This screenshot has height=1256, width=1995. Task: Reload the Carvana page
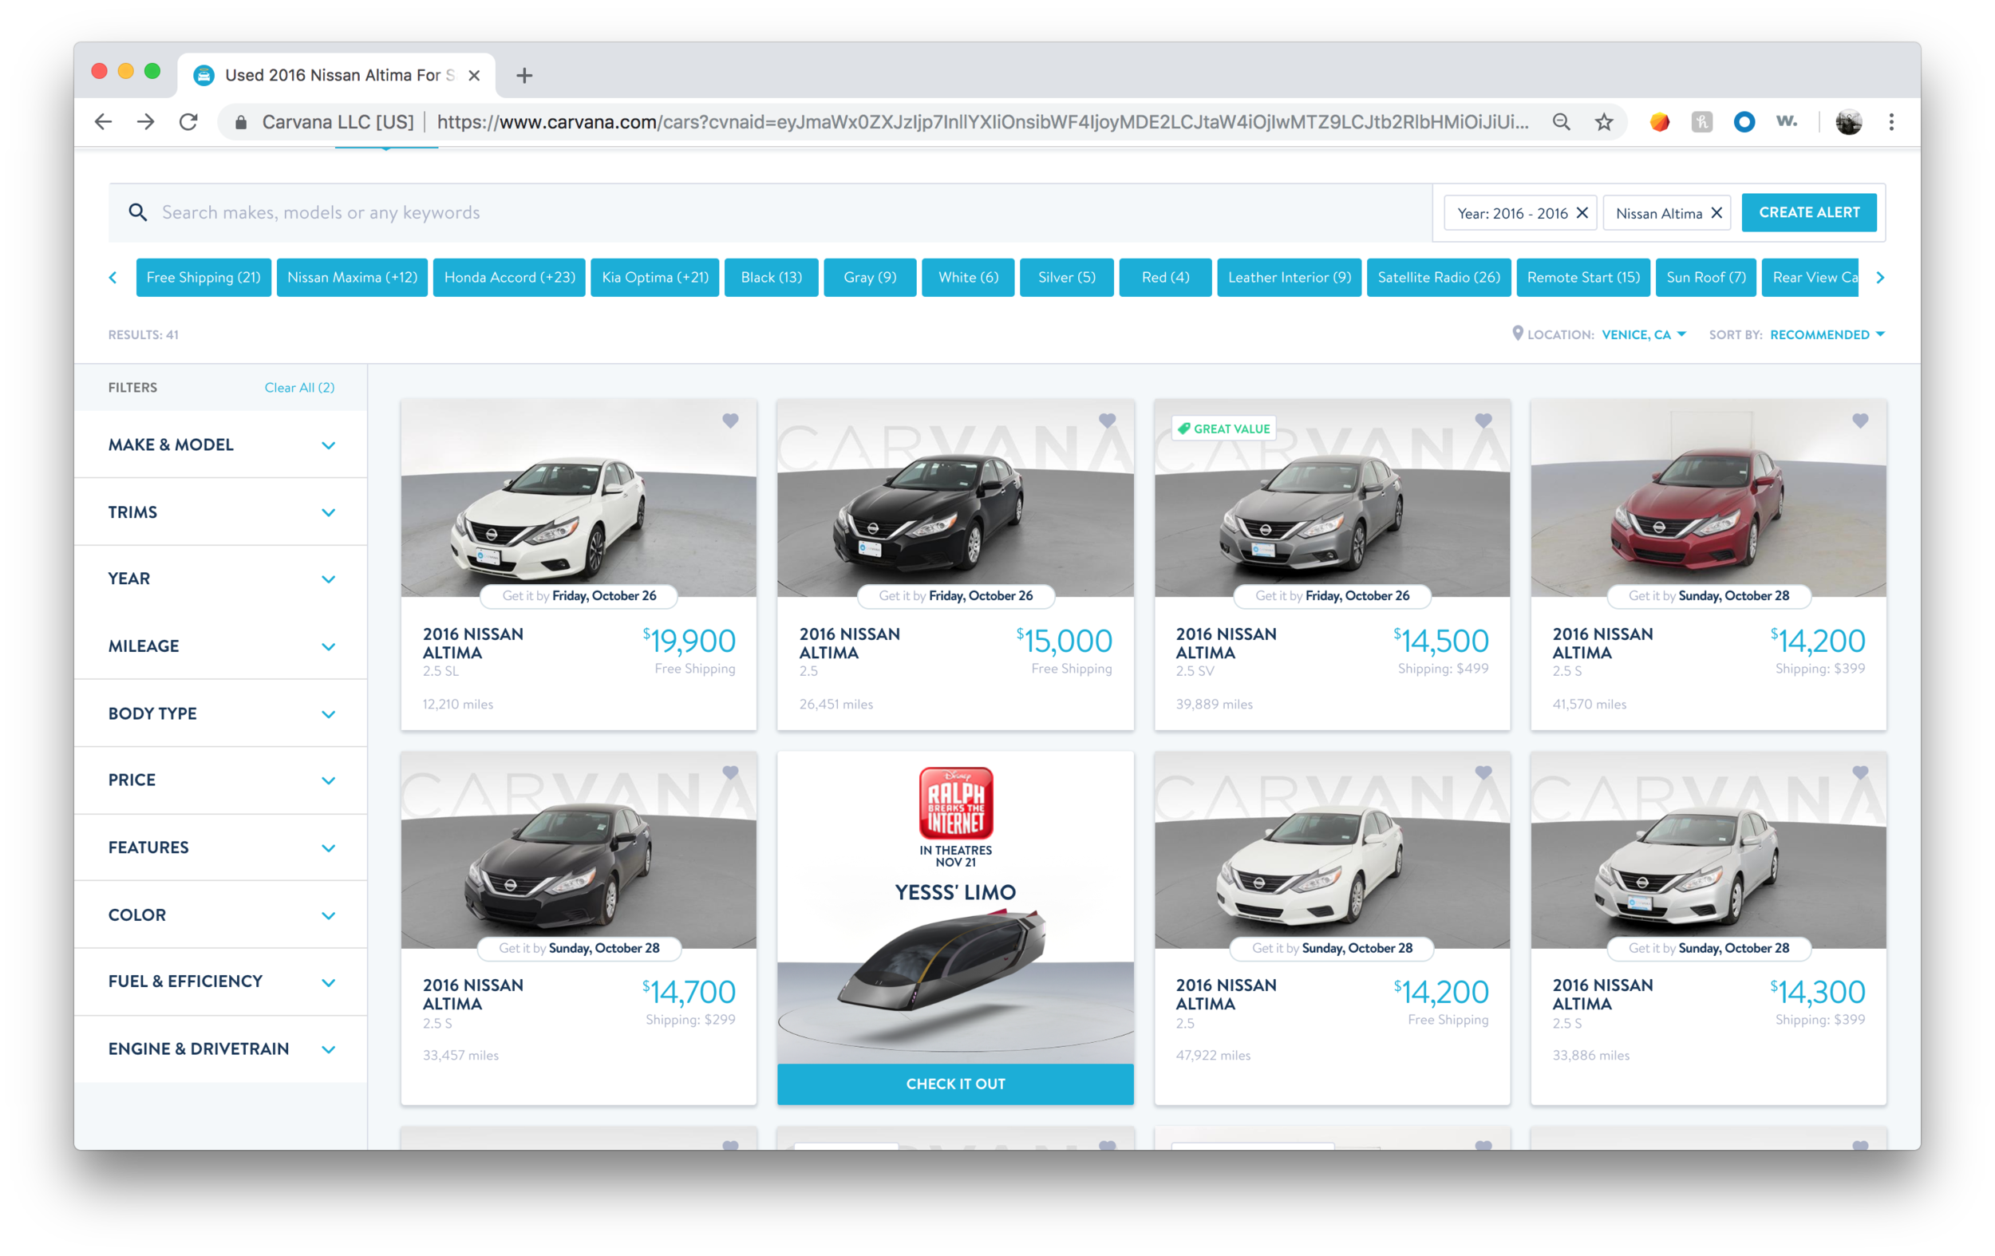pyautogui.click(x=189, y=123)
